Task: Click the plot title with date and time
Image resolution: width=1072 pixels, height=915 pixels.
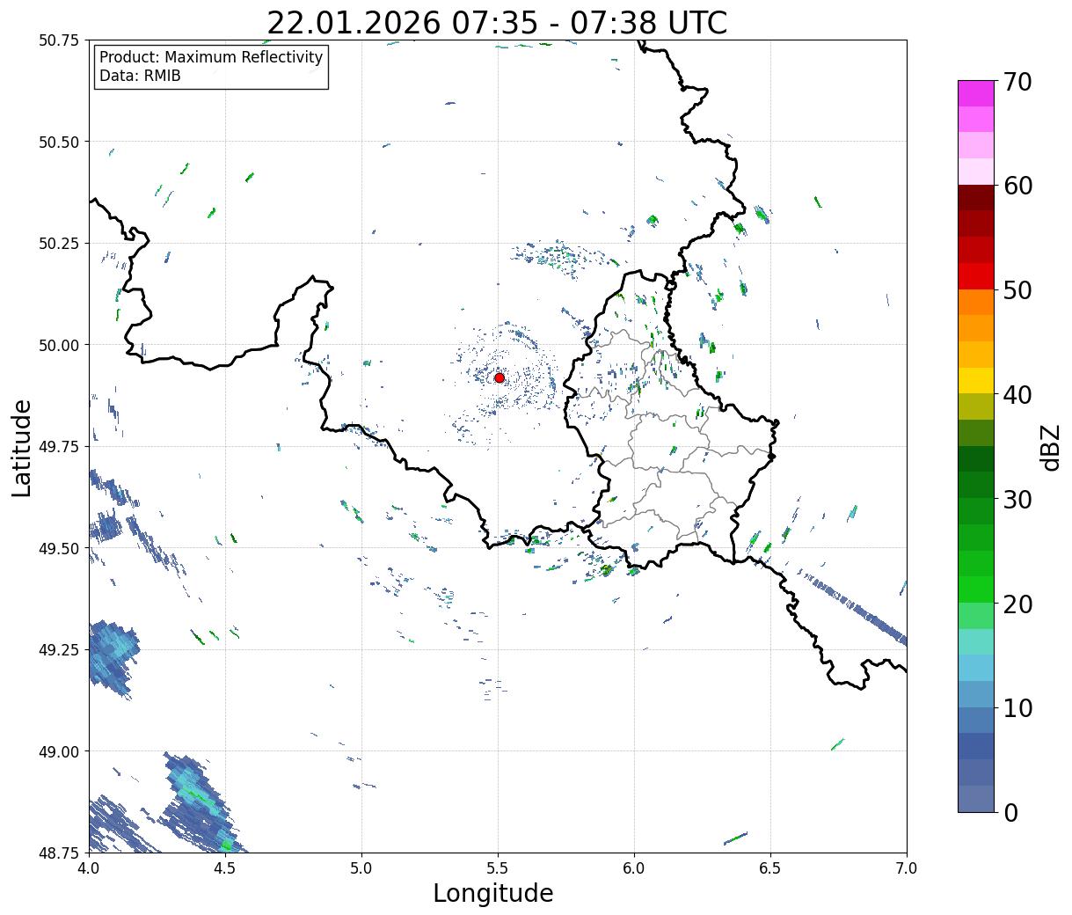Action: tap(497, 23)
